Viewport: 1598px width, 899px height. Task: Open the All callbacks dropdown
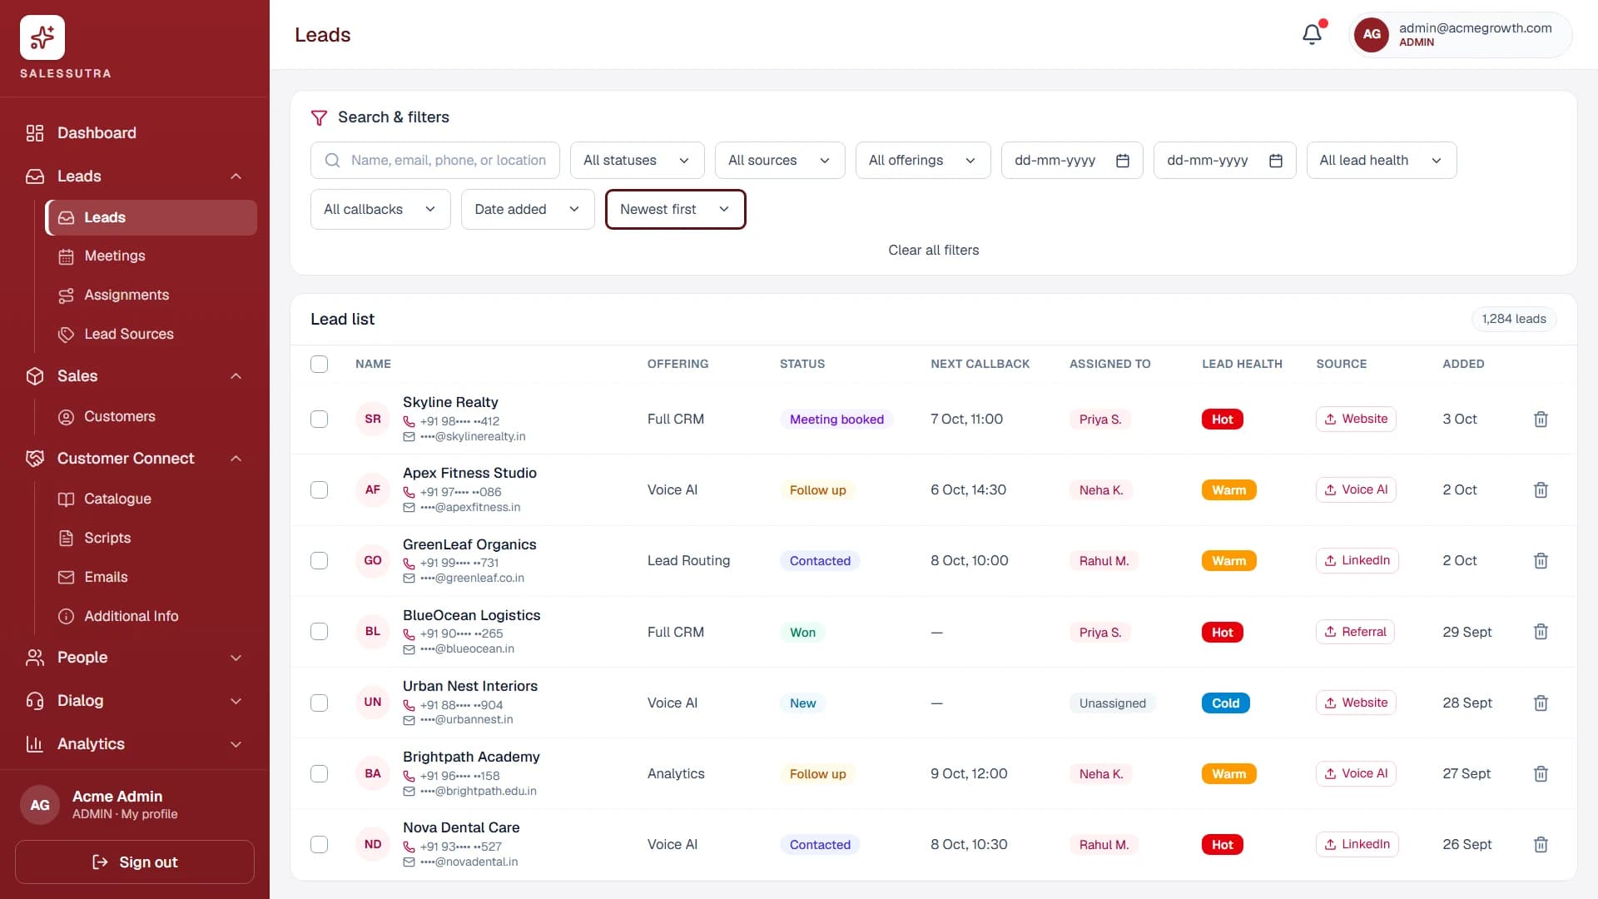point(380,209)
